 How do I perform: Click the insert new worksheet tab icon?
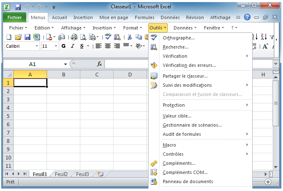(100, 174)
